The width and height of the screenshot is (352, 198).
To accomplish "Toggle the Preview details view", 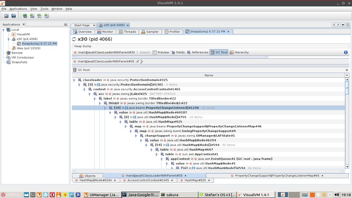I will [161, 52].
